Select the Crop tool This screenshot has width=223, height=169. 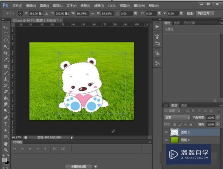(x=6, y=53)
